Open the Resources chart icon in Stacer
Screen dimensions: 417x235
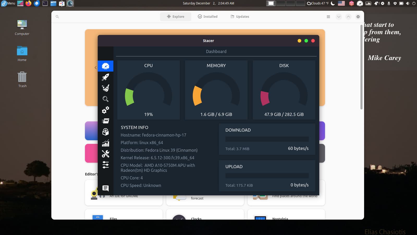[106, 143]
